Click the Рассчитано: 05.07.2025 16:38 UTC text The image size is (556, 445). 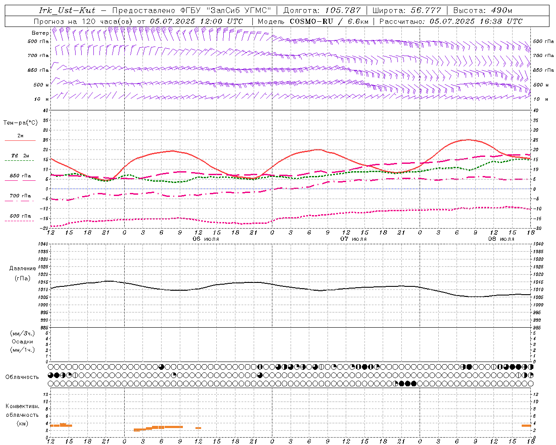tap(451, 21)
